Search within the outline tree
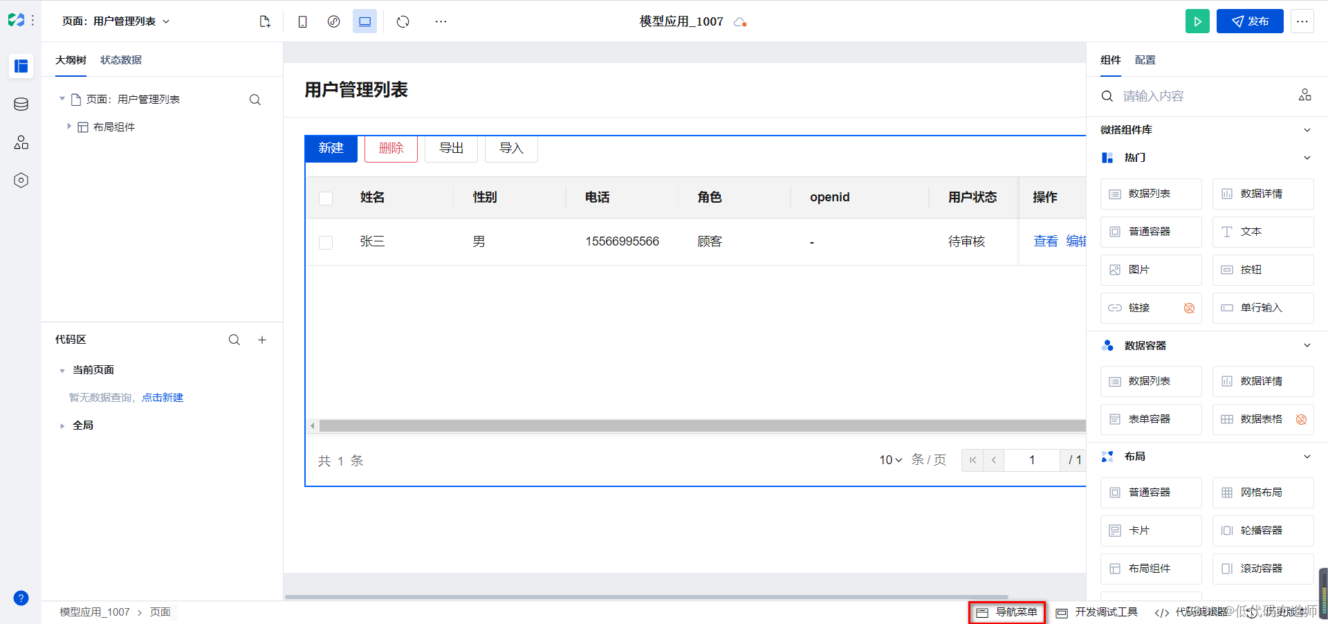Image resolution: width=1328 pixels, height=624 pixels. click(255, 100)
